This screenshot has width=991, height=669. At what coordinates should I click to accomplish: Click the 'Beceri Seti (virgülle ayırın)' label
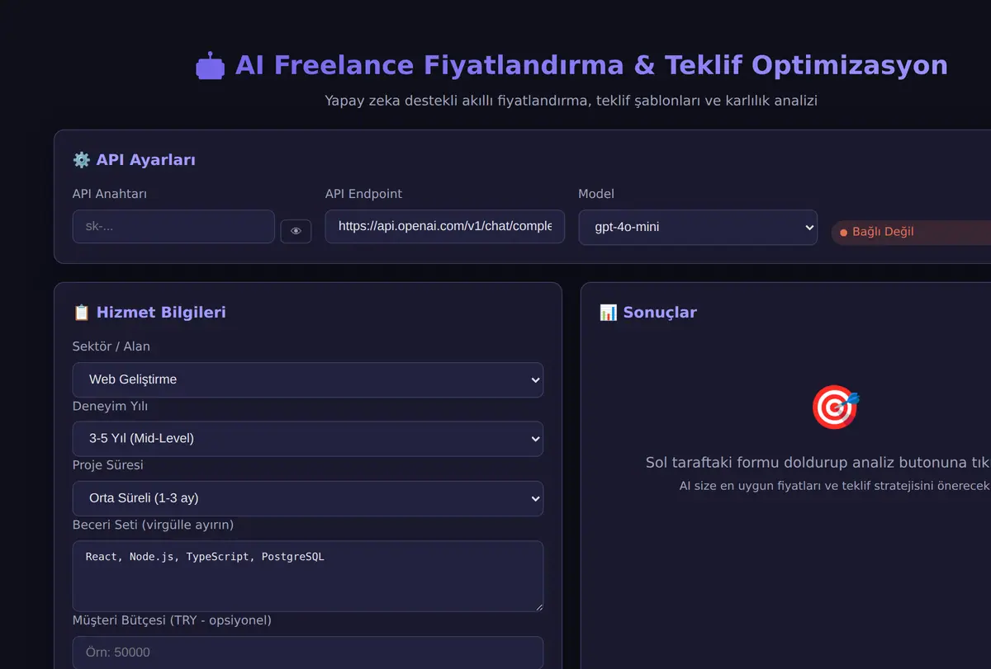click(x=154, y=525)
